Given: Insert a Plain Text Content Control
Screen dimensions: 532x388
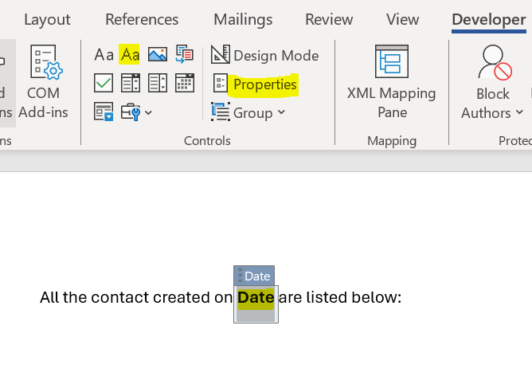Looking at the screenshot, I should click(x=129, y=55).
